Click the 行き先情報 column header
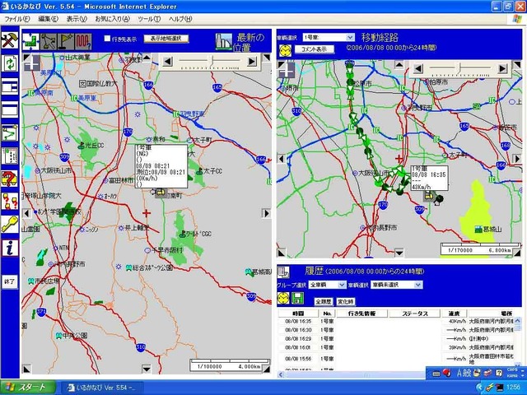This screenshot has height=395, width=527. coord(361,314)
